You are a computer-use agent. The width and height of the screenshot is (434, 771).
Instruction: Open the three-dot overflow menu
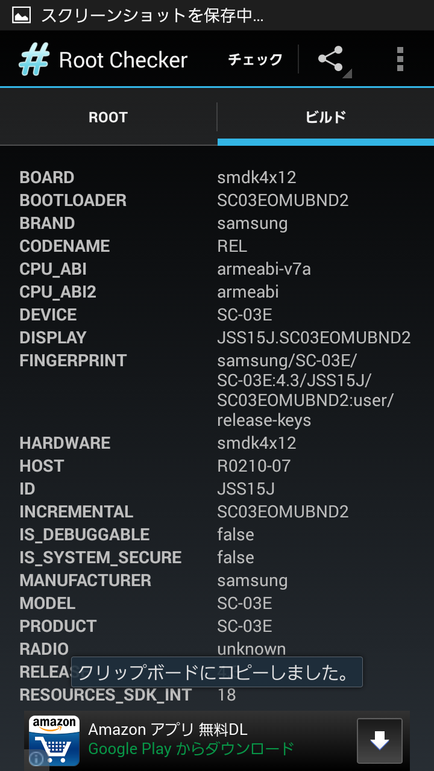[x=400, y=60]
